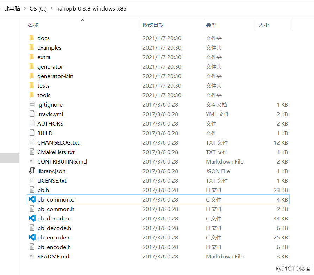Image resolution: width=314 pixels, height=275 pixels.
Task: Click the 12 KB size of CHANGELOG.txt
Action: pyautogui.click(x=281, y=143)
